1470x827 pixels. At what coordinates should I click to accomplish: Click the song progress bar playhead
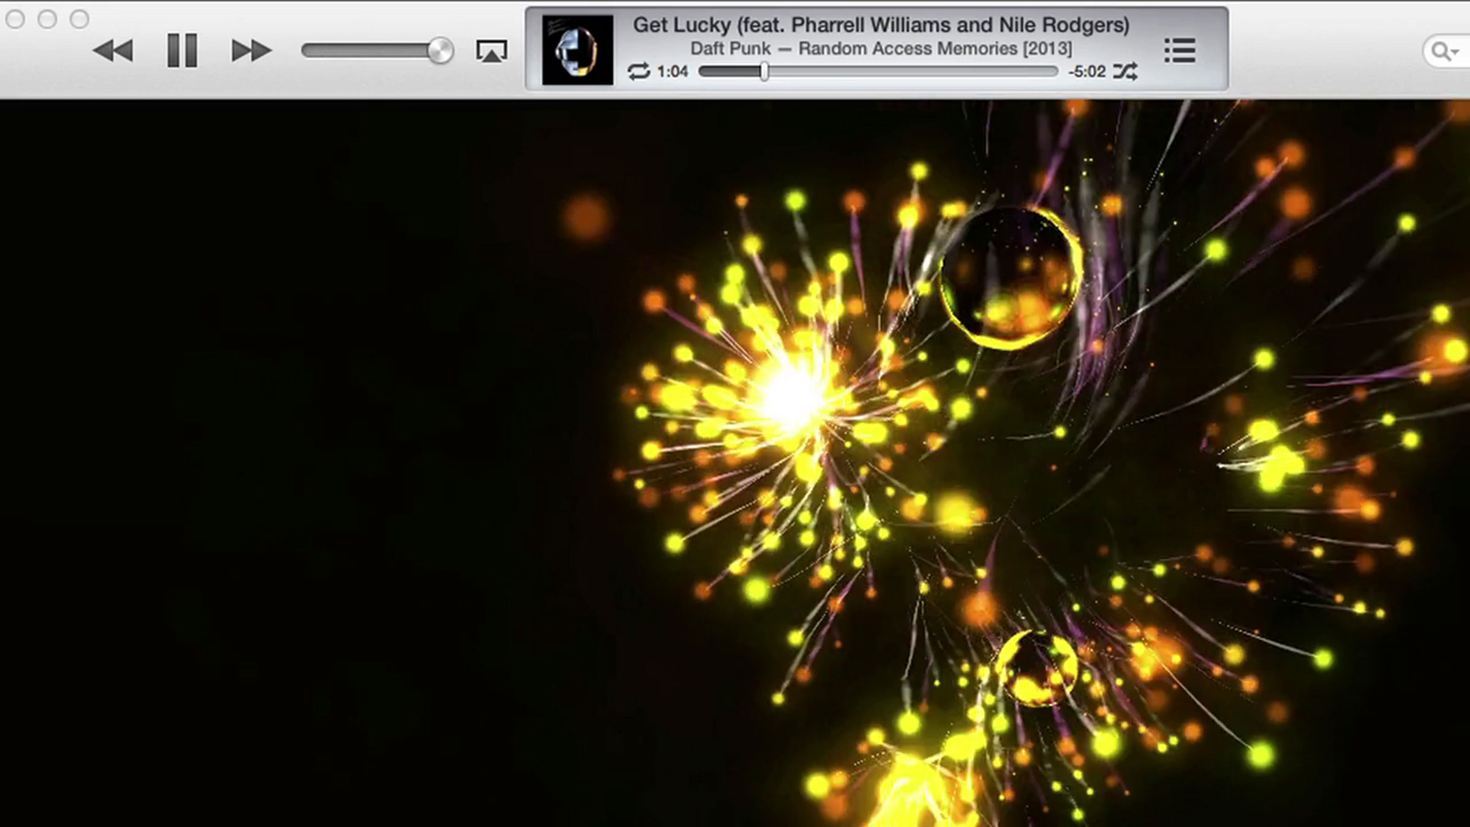click(x=764, y=72)
